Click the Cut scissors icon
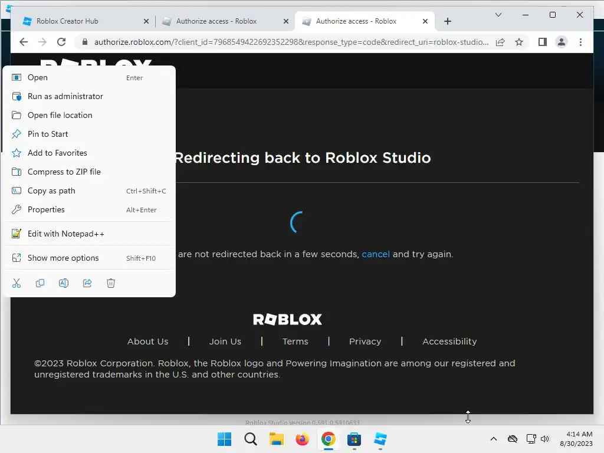This screenshot has width=604, height=453. 17,284
